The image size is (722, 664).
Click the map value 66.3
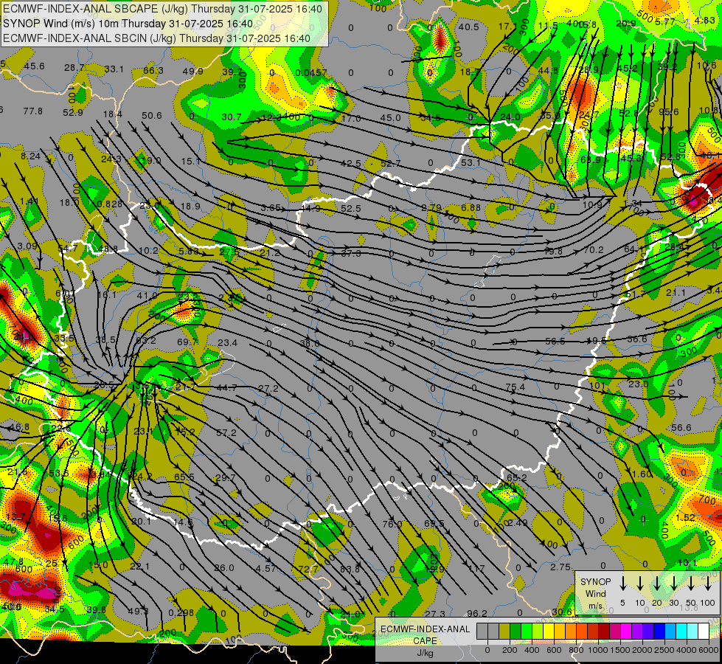click(x=153, y=70)
